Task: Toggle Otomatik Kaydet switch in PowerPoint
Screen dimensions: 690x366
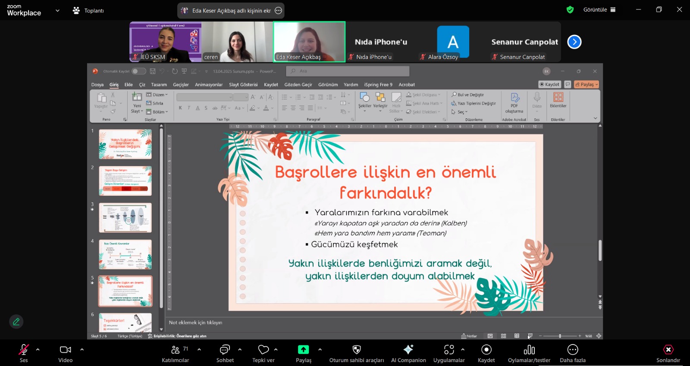Action: coord(138,71)
